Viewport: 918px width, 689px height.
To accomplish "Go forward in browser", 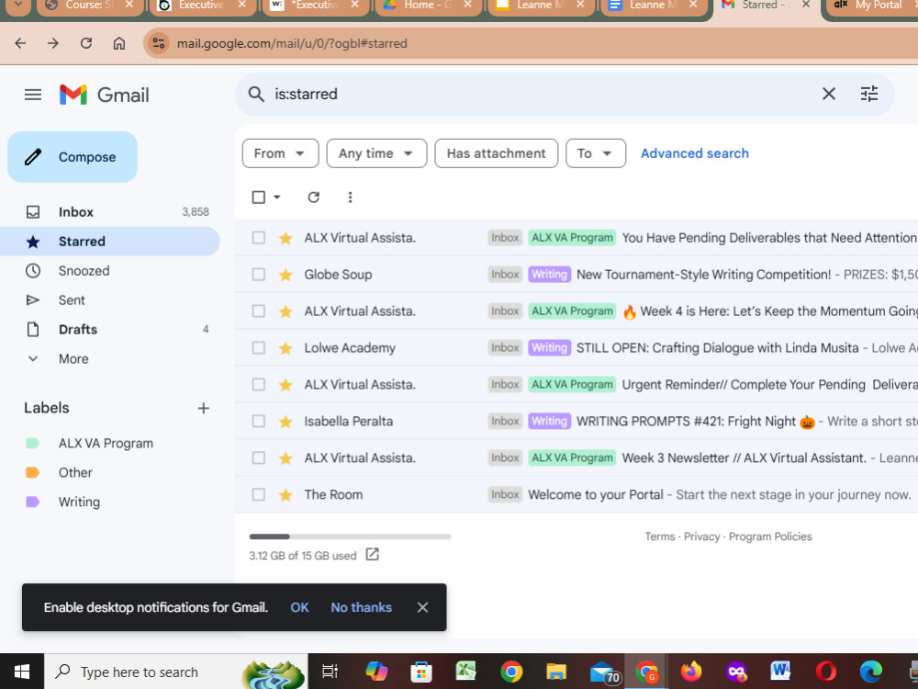I will (53, 43).
